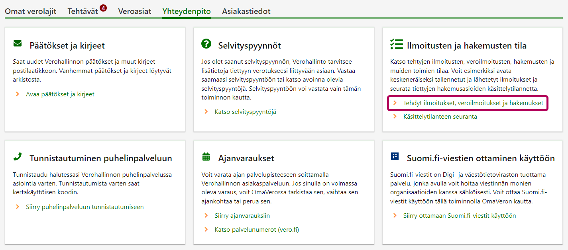Click the chevron before Käsittelytilanteen seuranta
This screenshot has width=568, height=250.
point(395,117)
